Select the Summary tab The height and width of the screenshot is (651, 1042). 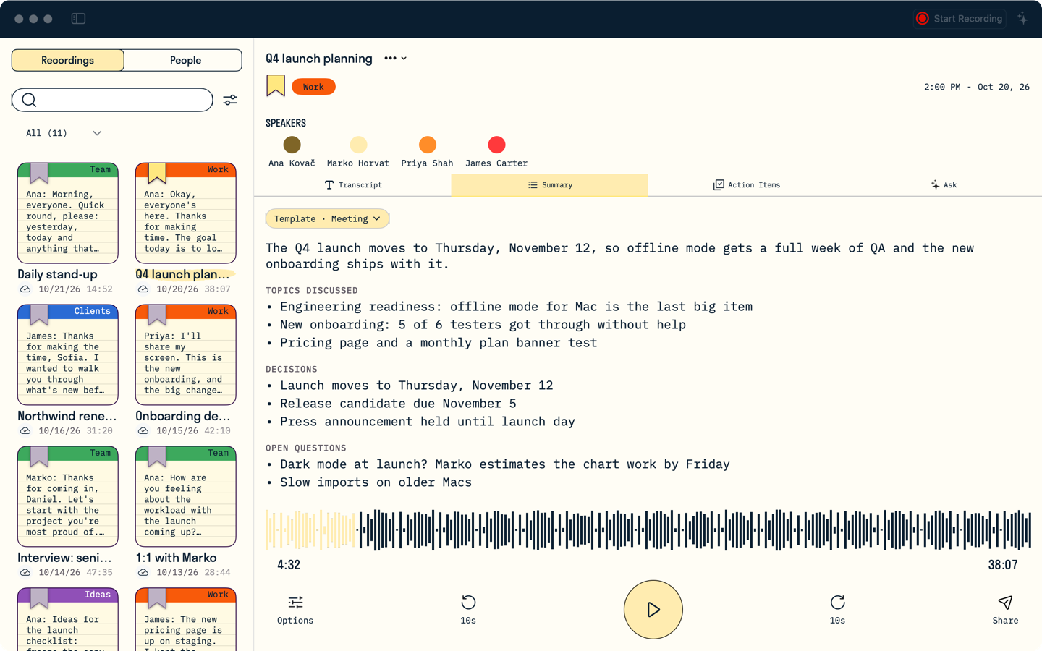[x=550, y=185]
